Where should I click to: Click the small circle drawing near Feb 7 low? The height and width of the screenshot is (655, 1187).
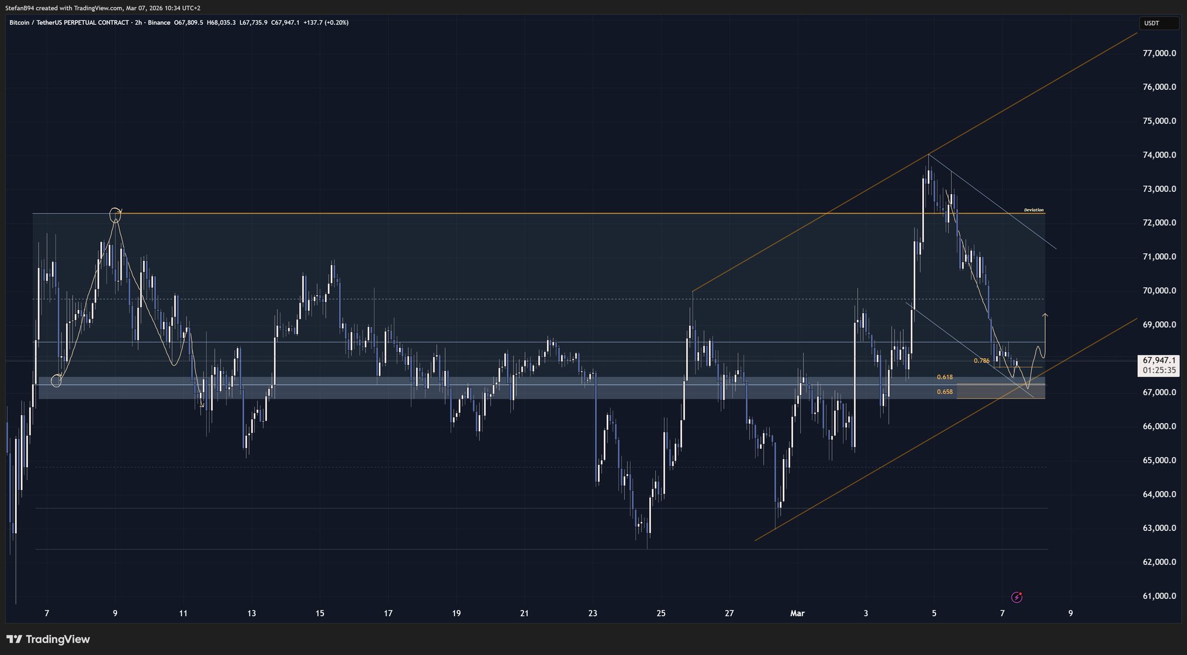[56, 381]
